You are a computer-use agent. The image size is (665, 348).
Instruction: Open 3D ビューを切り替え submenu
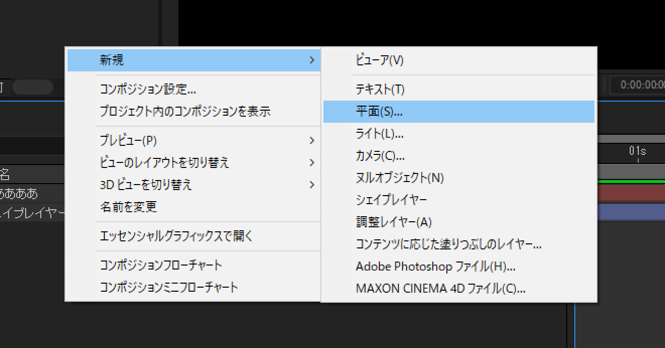[194, 185]
